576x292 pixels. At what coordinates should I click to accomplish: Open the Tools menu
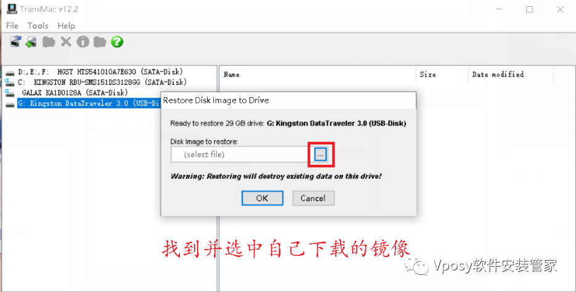pos(38,26)
